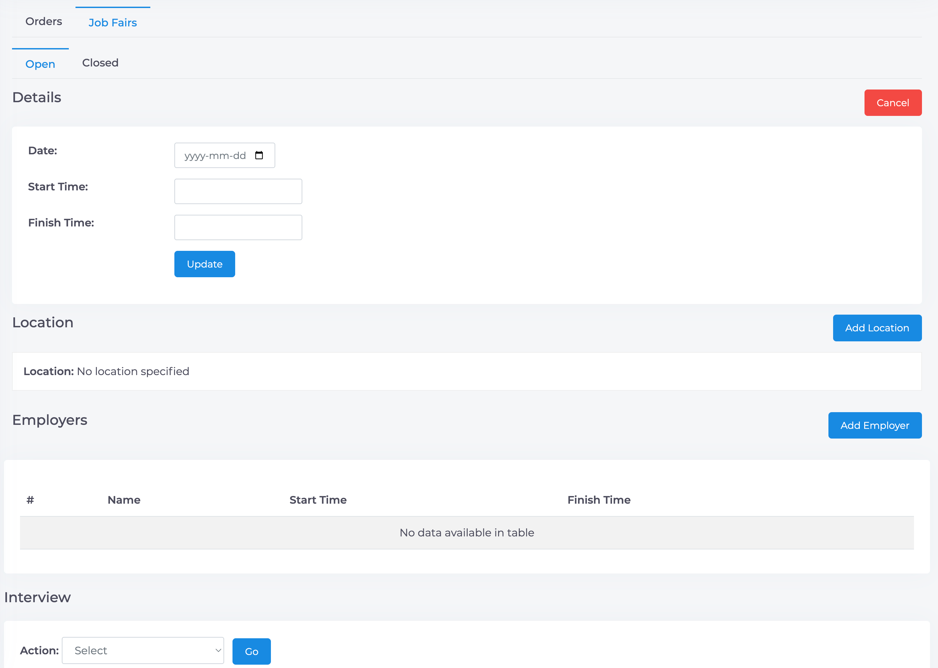Click the Update button
The width and height of the screenshot is (938, 668).
click(205, 264)
